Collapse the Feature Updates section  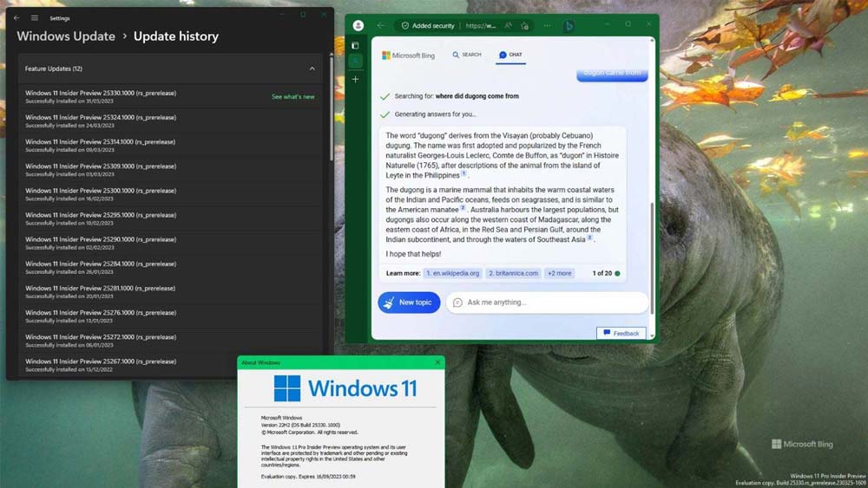[x=312, y=68]
